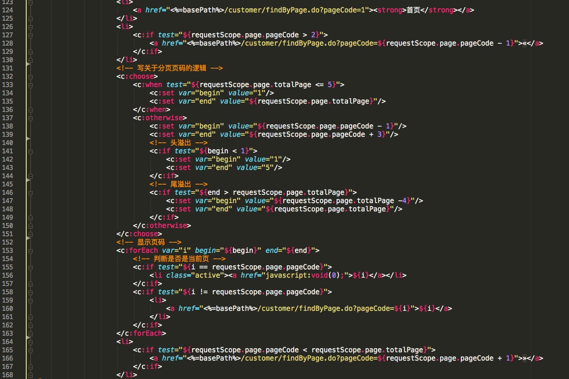This screenshot has height=379, width=569.
Task: Fold the c:otherwise block at line 137
Action: pyautogui.click(x=30, y=118)
